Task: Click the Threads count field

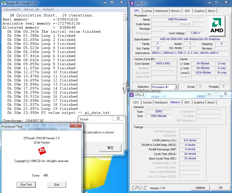Action: click(223, 86)
